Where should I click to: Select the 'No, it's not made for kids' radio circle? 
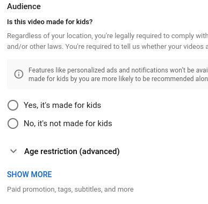13,123
